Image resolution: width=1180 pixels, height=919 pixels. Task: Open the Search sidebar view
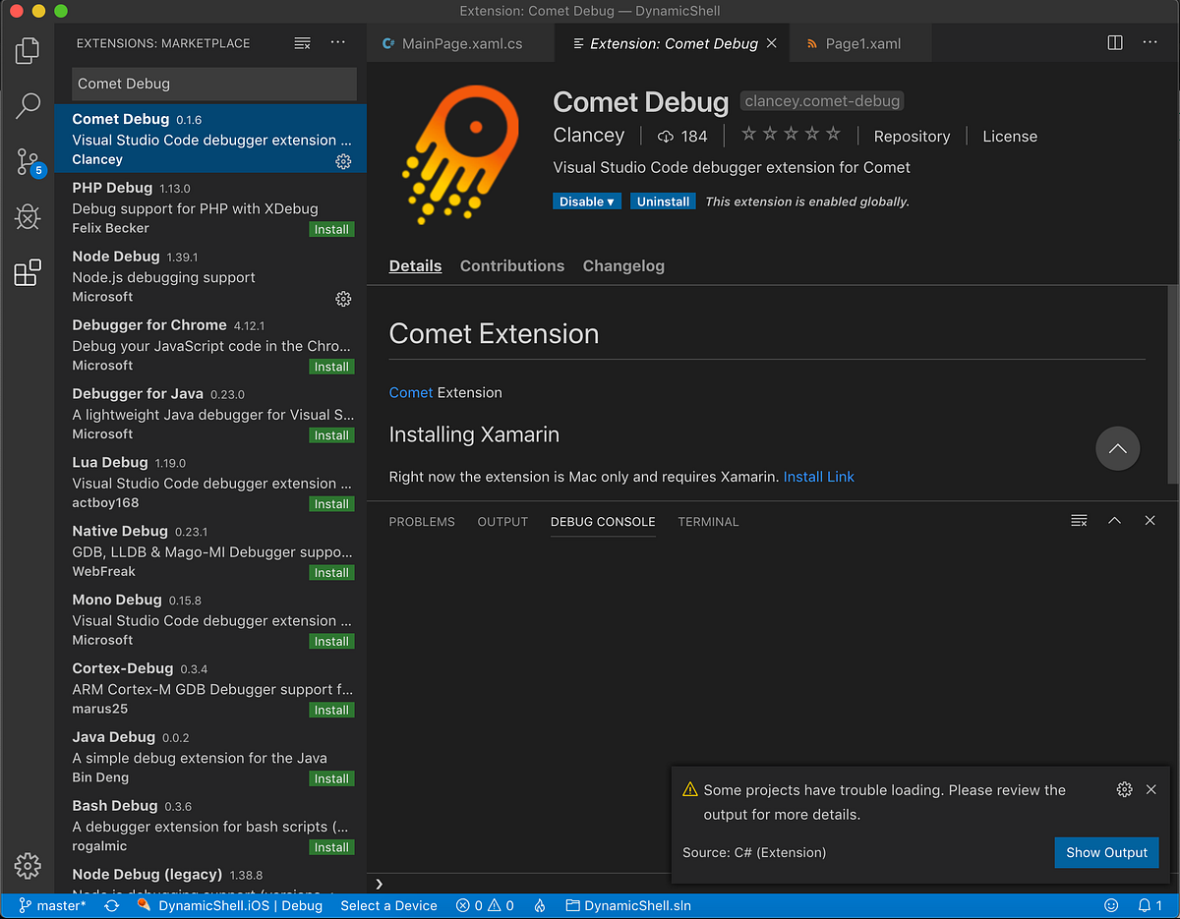(29, 105)
